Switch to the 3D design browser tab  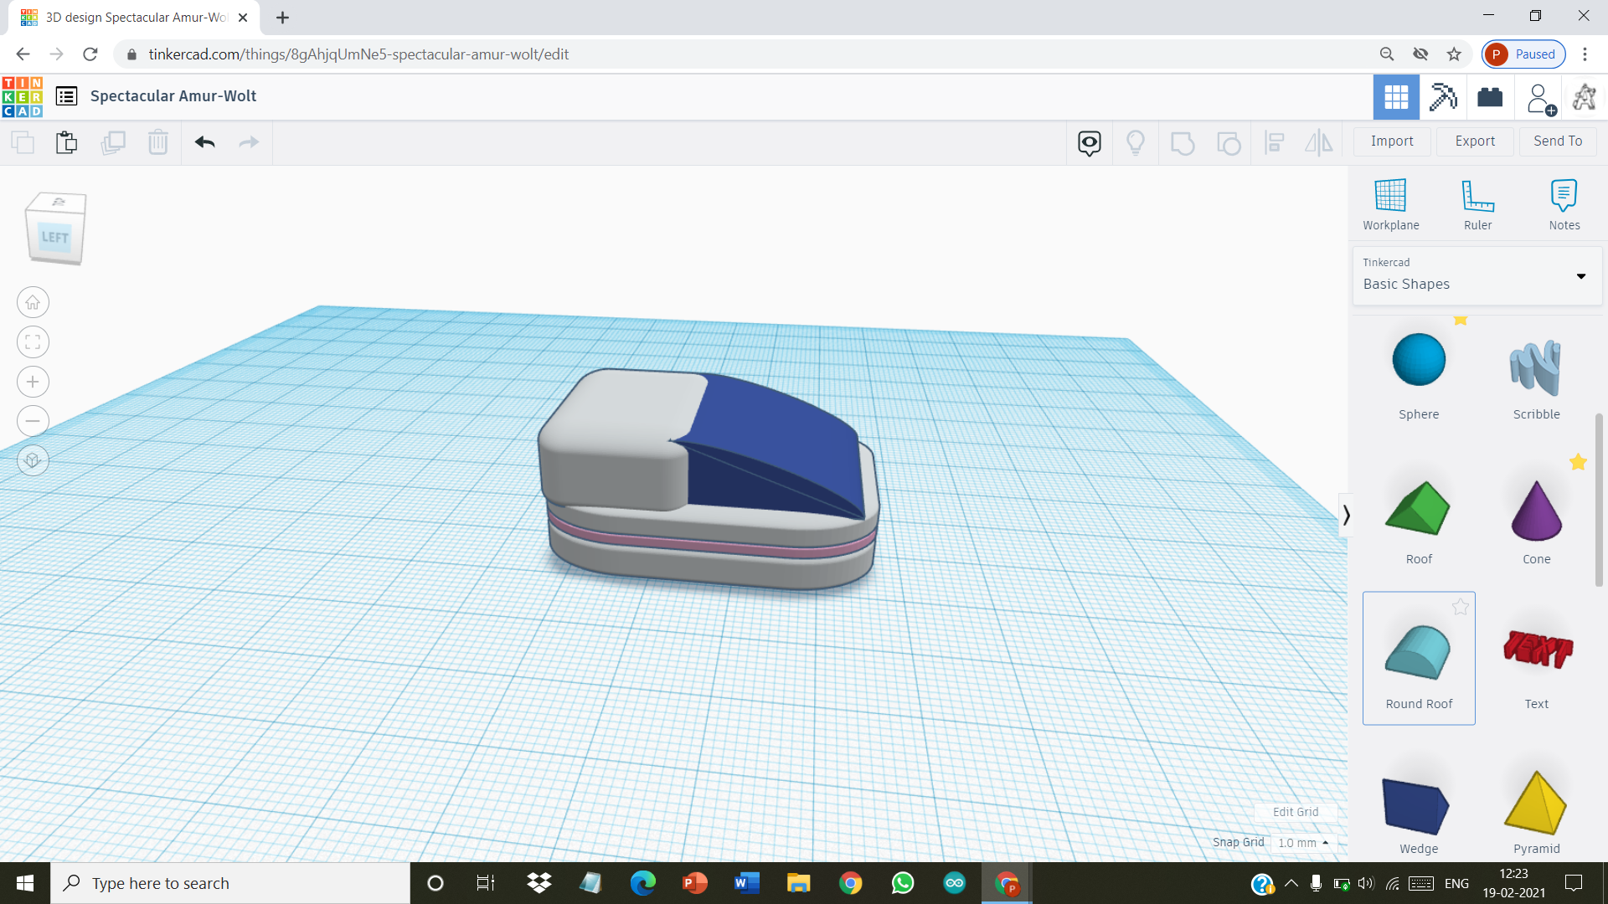[134, 17]
